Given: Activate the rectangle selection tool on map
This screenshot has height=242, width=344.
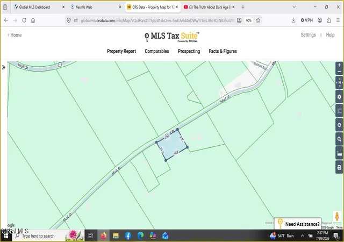Looking at the screenshot, I should point(339,111).
